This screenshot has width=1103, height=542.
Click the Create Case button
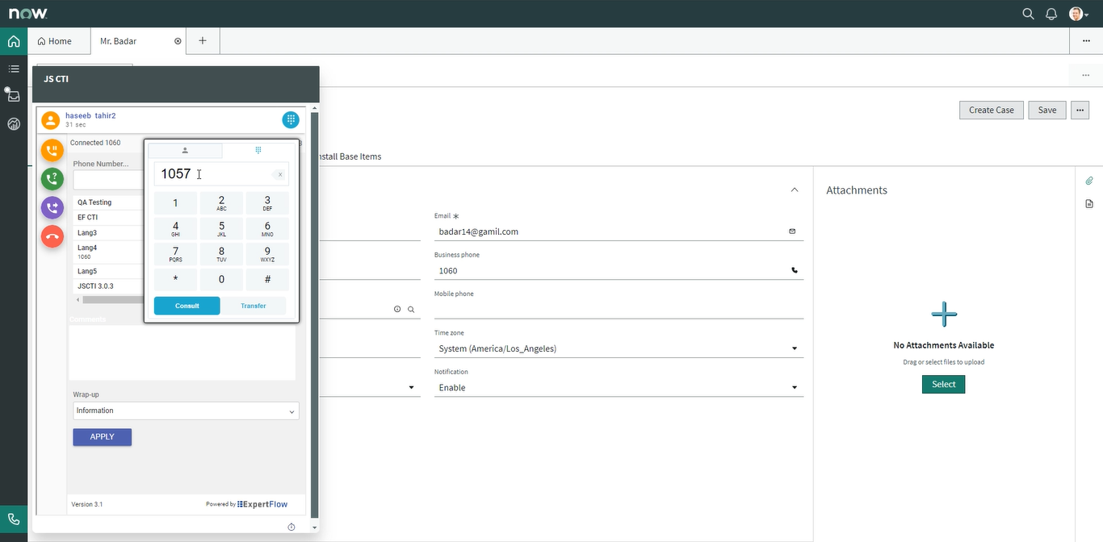pos(991,110)
